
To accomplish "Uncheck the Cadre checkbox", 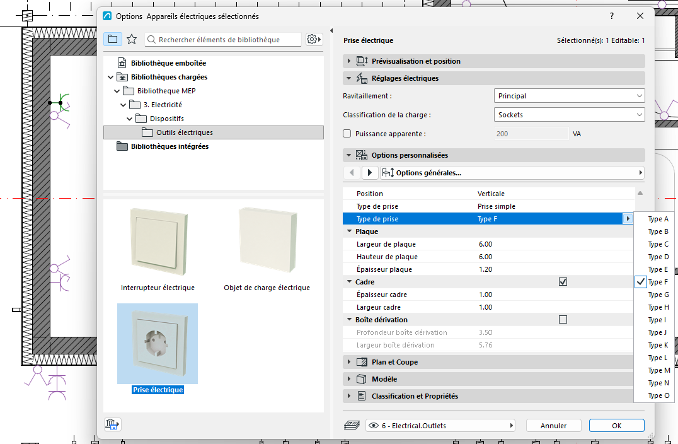I will click(563, 282).
